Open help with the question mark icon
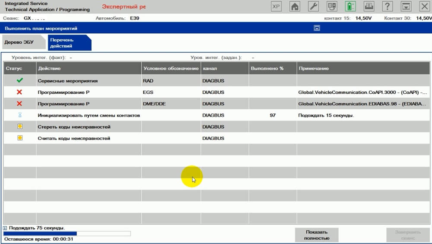The image size is (432, 244). [x=388, y=7]
